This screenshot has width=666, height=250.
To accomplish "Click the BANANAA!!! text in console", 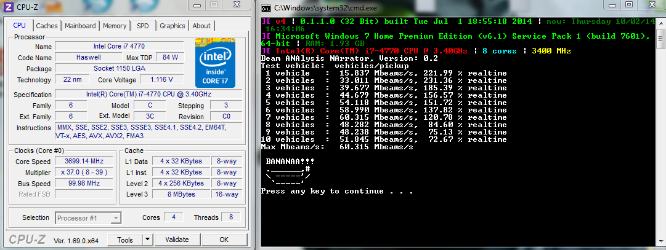I will point(290,162).
